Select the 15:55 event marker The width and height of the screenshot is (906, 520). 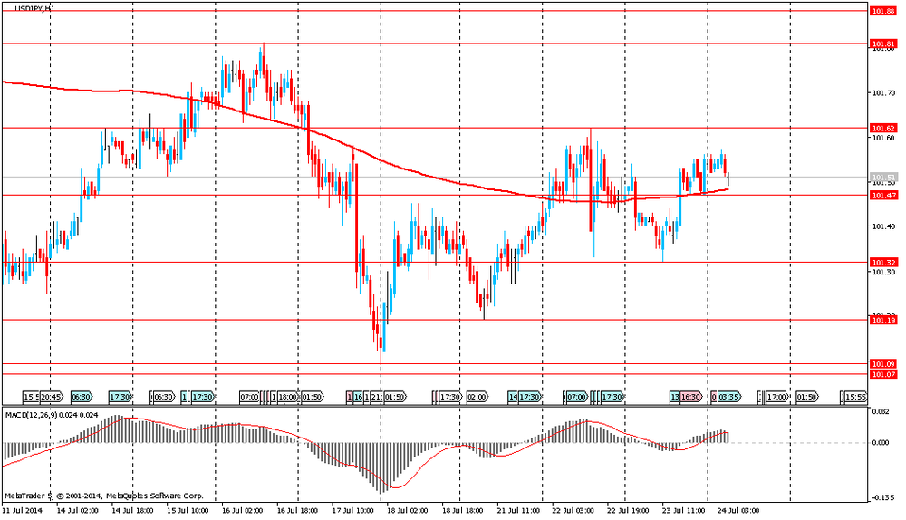click(x=855, y=397)
